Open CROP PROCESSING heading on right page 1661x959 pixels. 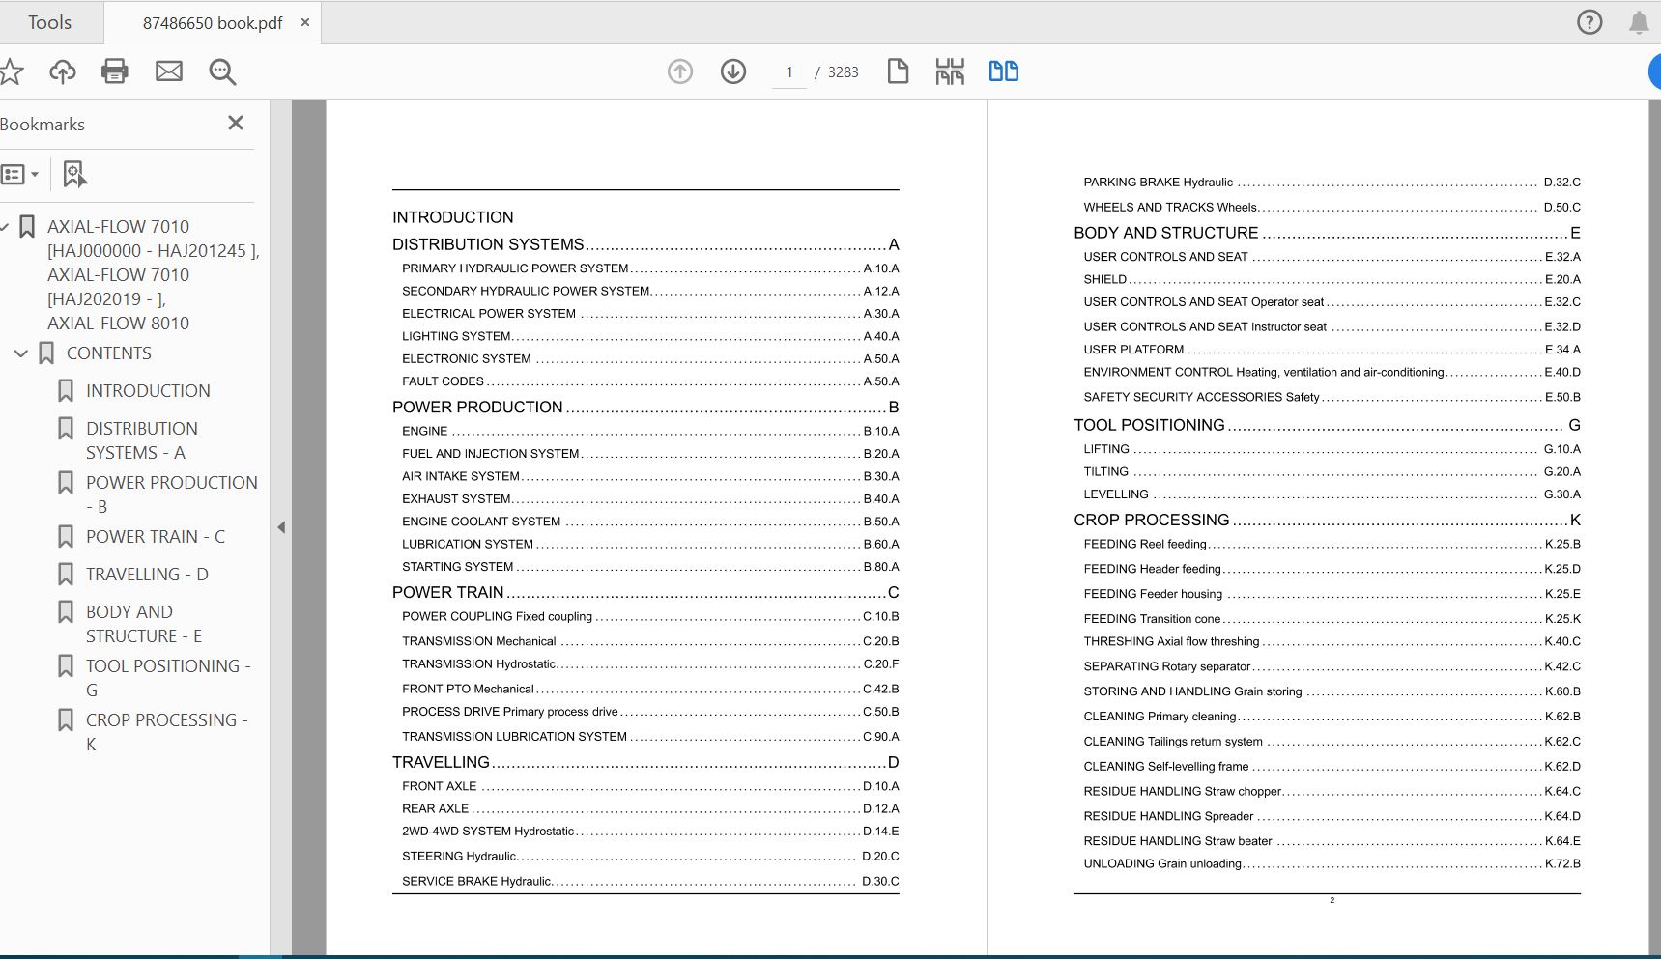(x=1327, y=520)
